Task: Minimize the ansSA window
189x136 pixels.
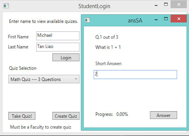Action: pos(156,20)
